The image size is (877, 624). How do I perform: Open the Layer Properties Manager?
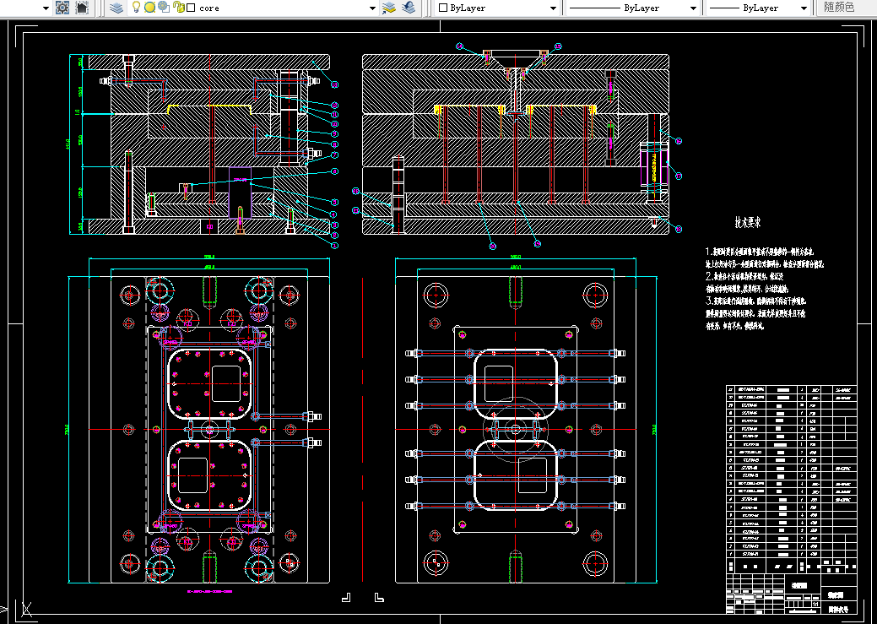pyautogui.click(x=116, y=8)
